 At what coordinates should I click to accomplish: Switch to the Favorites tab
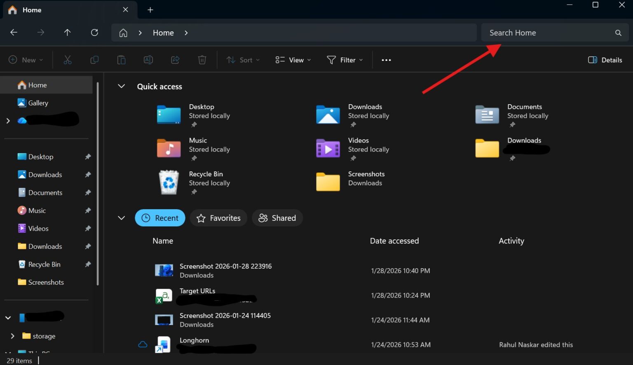click(218, 218)
